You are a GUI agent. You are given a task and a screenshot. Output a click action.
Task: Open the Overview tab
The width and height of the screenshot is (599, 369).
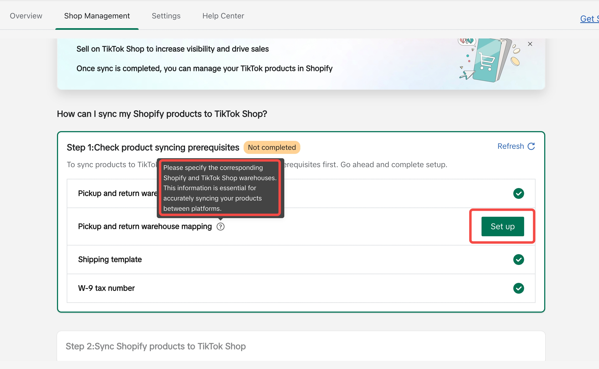click(x=26, y=16)
